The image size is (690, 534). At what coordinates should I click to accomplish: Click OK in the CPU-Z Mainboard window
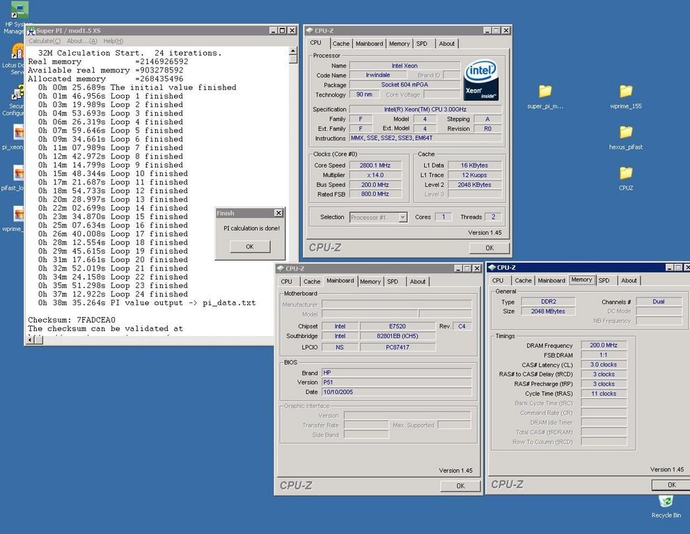[460, 485]
